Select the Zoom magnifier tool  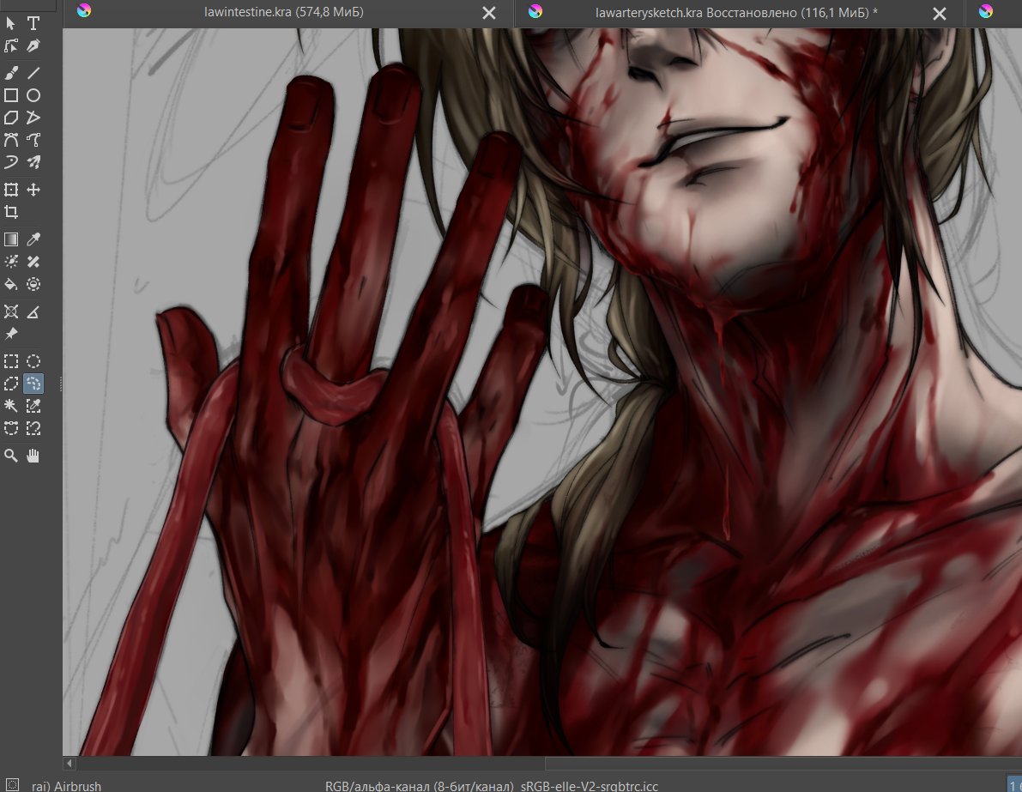pyautogui.click(x=11, y=456)
